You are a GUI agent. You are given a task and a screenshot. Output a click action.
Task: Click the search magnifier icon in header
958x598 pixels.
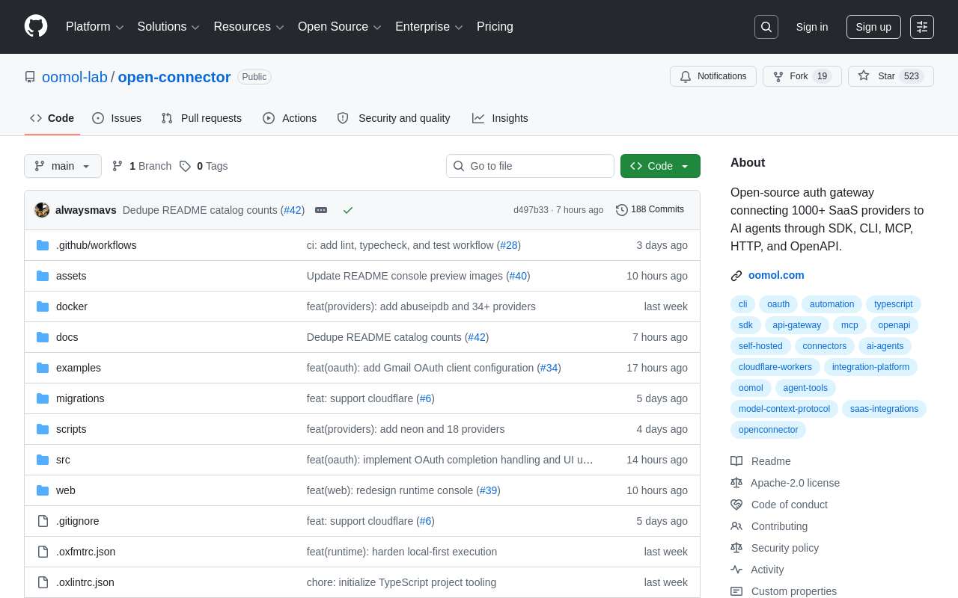pos(766,27)
